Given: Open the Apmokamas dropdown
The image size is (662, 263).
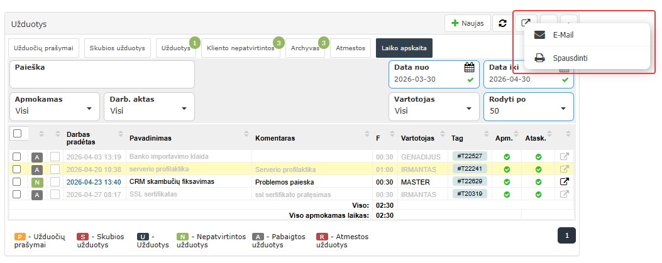Looking at the screenshot, I should [x=55, y=107].
